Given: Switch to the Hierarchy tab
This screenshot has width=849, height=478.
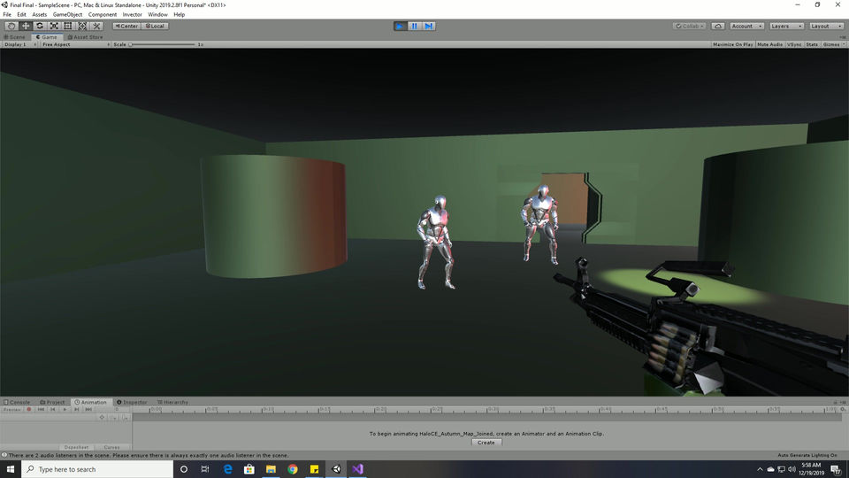Looking at the screenshot, I should (172, 402).
